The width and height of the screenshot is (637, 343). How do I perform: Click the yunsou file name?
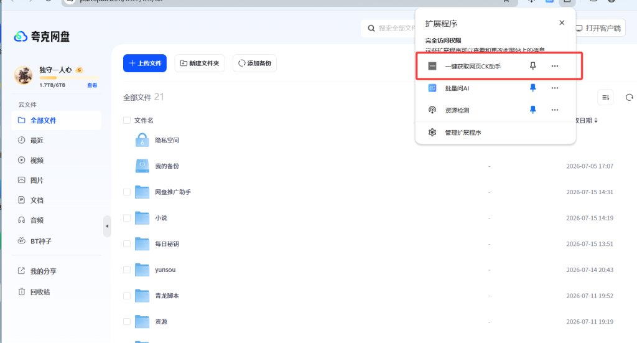click(165, 270)
